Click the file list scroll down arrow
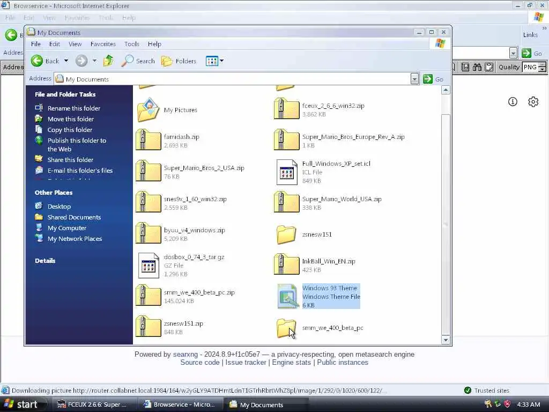Viewport: 549px width, 412px height. pyautogui.click(x=446, y=340)
